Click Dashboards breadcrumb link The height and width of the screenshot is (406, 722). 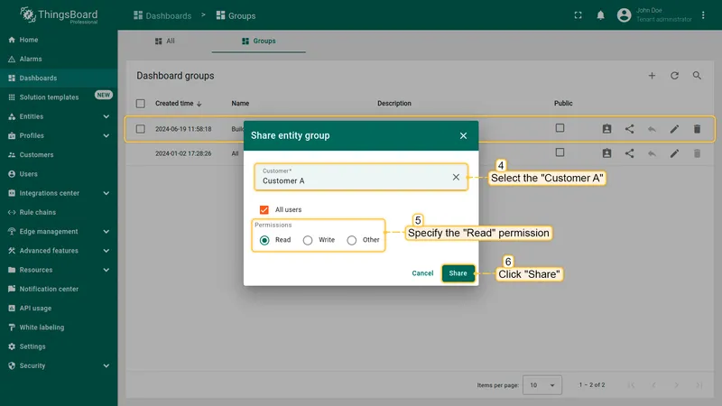pyautogui.click(x=162, y=15)
